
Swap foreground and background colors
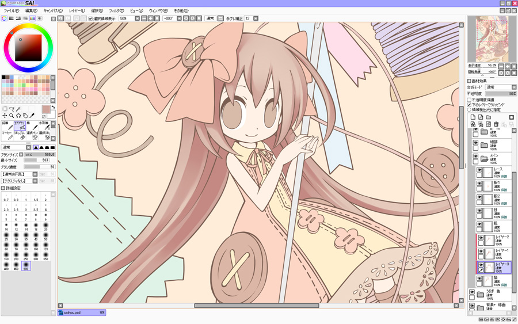pos(53,108)
